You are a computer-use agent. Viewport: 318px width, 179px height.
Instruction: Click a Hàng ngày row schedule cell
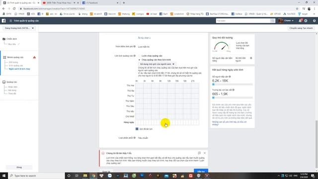point(167,122)
